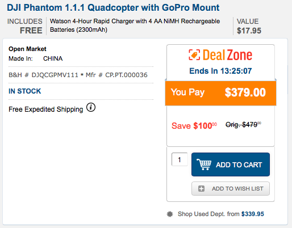Click the shopping cart icon
Viewport: 292px width, 228px height.
204,164
